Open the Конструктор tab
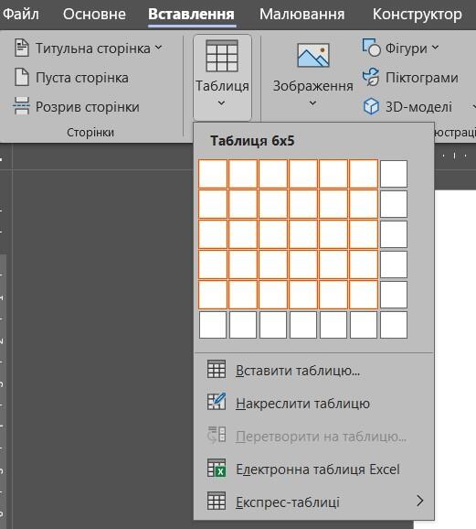The height and width of the screenshot is (529, 476). pos(417,14)
